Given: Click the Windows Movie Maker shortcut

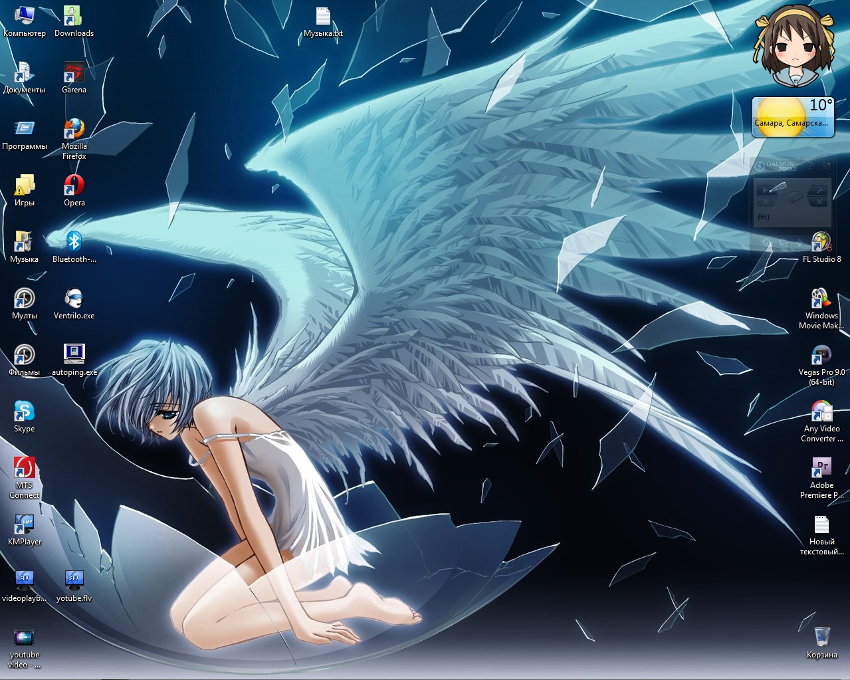Looking at the screenshot, I should coord(821,299).
